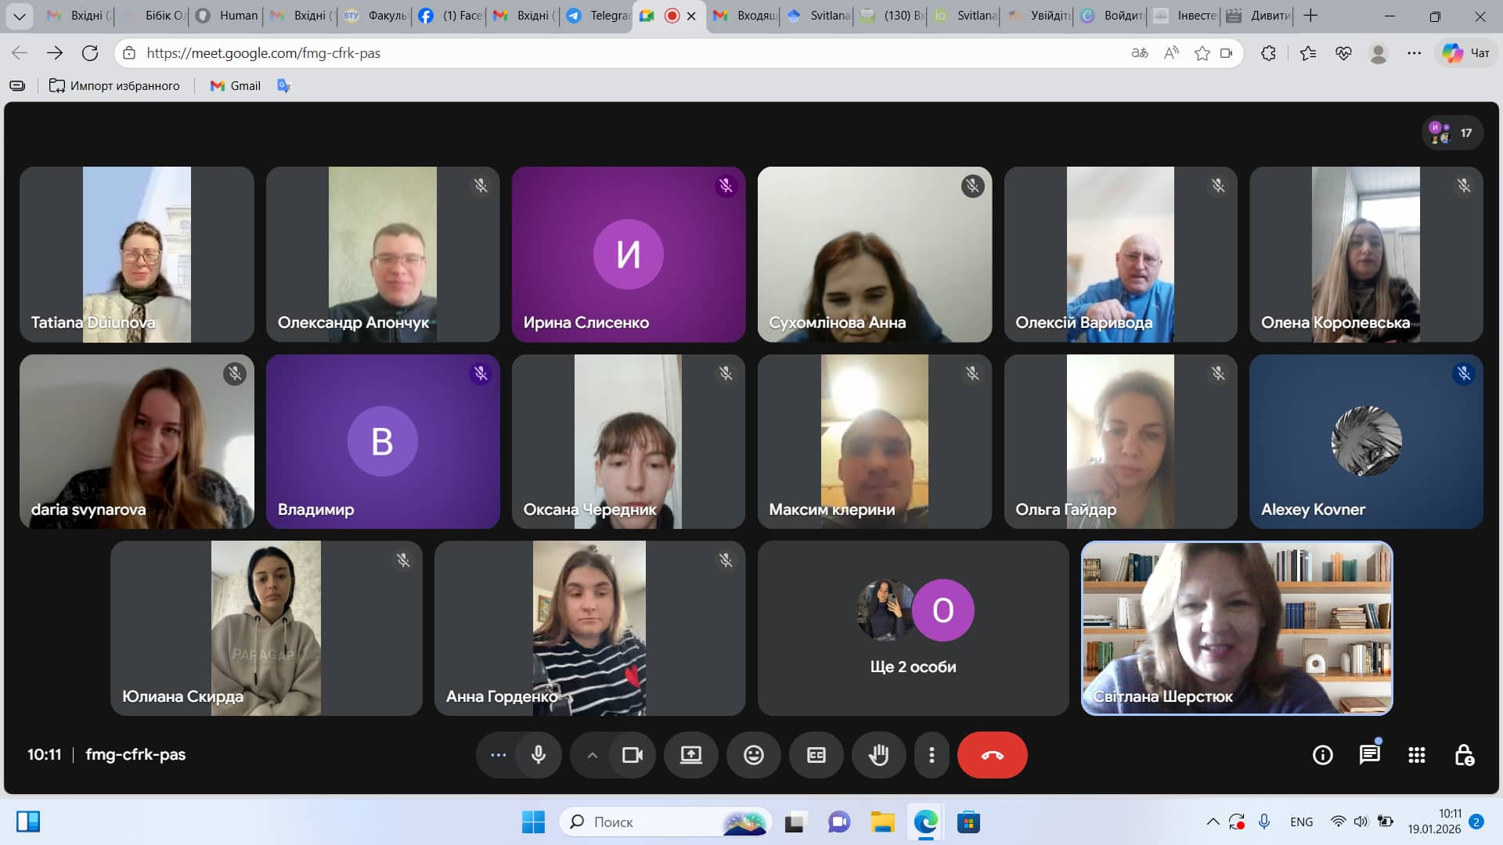
Task: Click the Windows Start button
Action: click(533, 822)
